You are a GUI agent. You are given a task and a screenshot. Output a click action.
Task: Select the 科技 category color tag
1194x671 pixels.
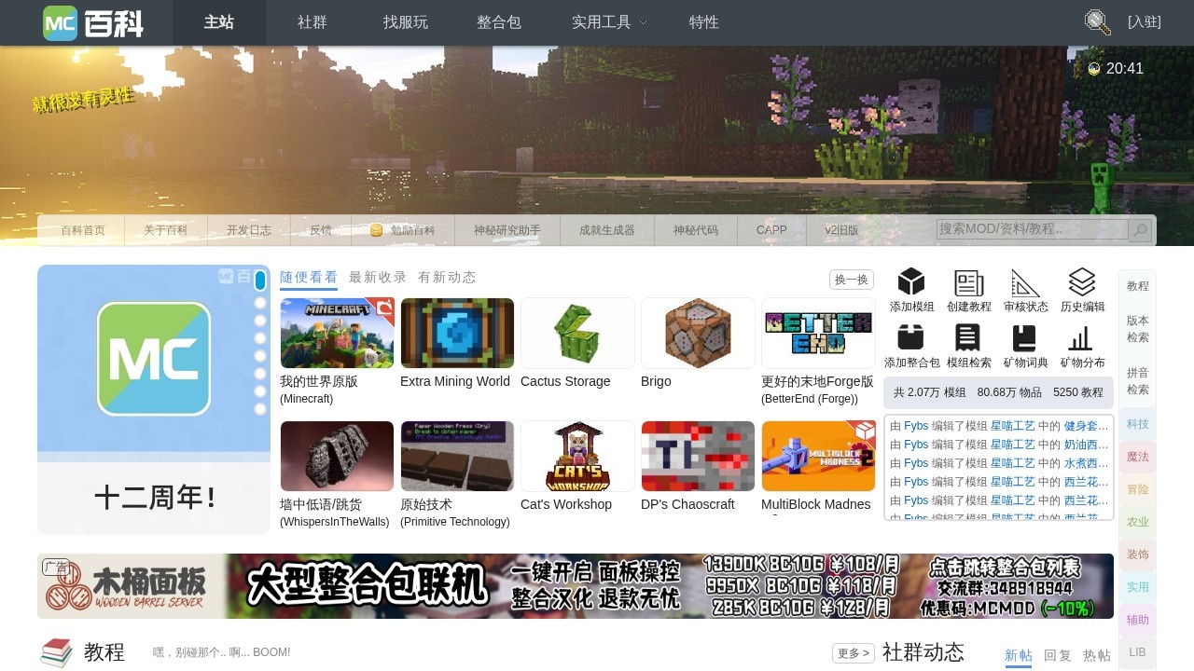pos(1137,424)
